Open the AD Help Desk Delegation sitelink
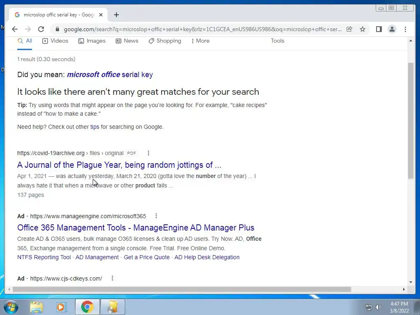This screenshot has height=315, width=420. tap(207, 258)
